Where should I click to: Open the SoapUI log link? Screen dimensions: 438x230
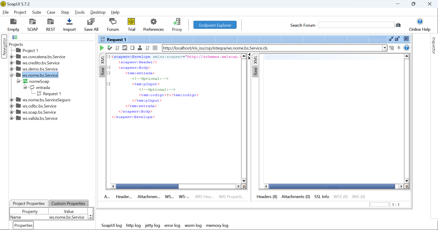pos(111,225)
